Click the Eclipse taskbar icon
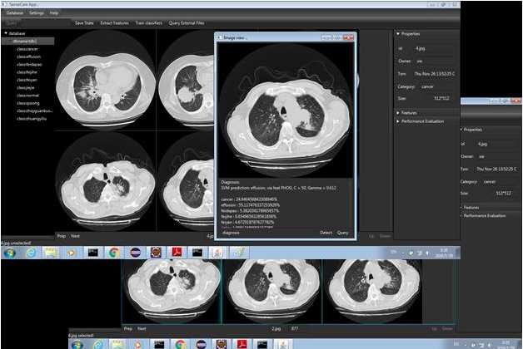Image resolution: width=523 pixels, height=349 pixels. [x=134, y=253]
